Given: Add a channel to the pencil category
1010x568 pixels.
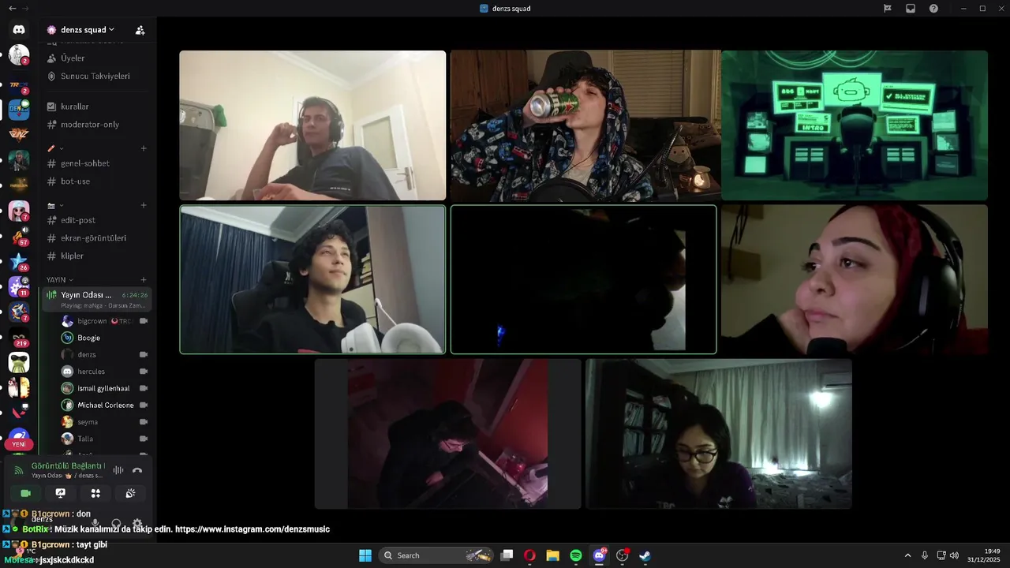Looking at the screenshot, I should pos(144,148).
